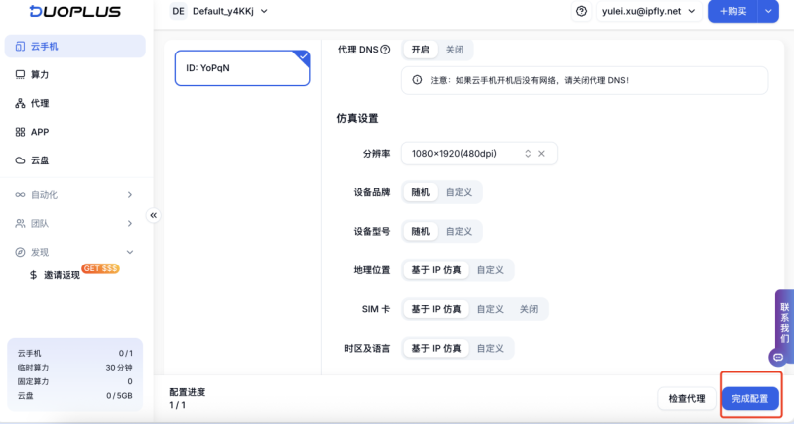
Task: Click the people icon beside 团队
Action: point(20,223)
